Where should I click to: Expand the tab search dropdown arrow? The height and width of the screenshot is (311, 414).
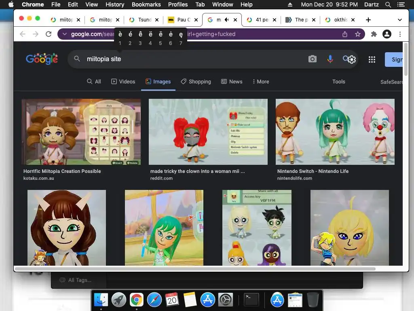click(400, 20)
